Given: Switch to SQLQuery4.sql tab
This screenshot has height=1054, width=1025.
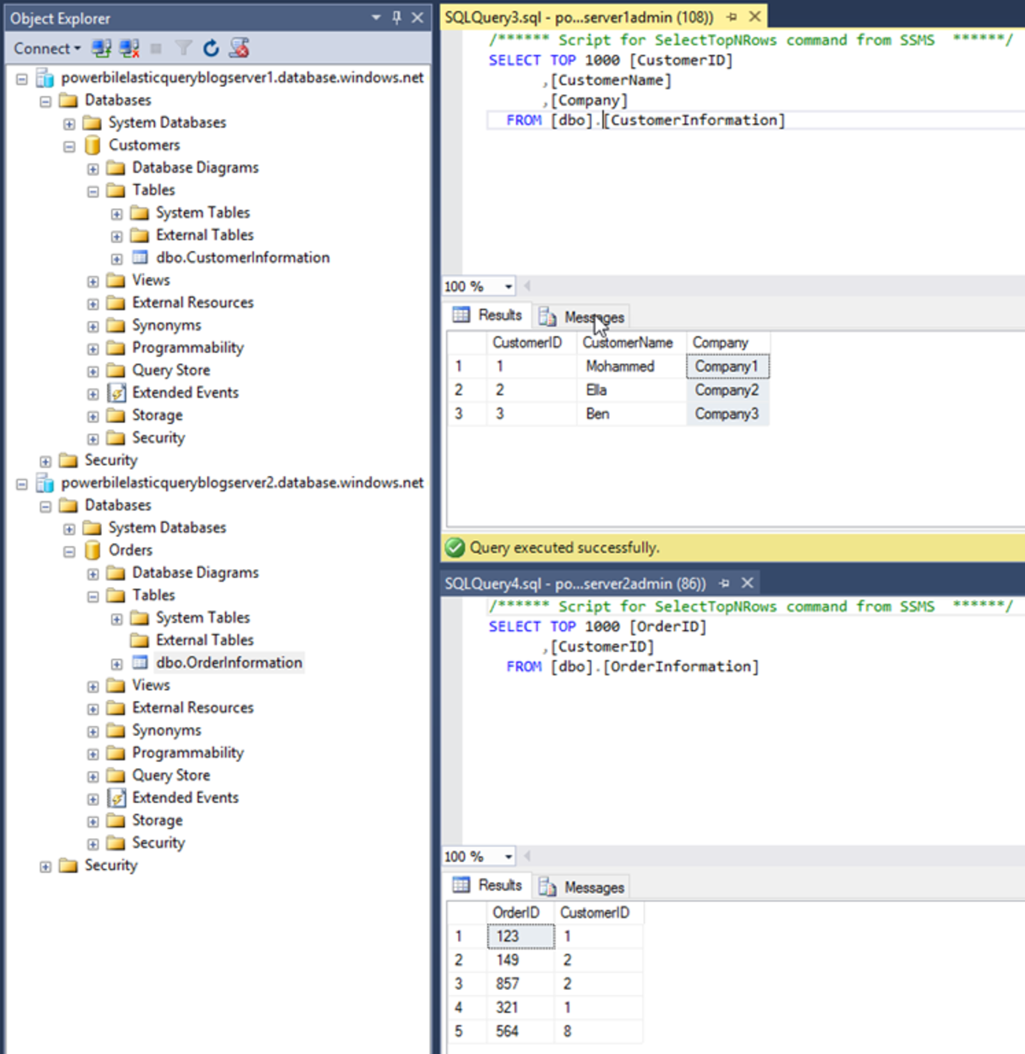Looking at the screenshot, I should coord(575,584).
